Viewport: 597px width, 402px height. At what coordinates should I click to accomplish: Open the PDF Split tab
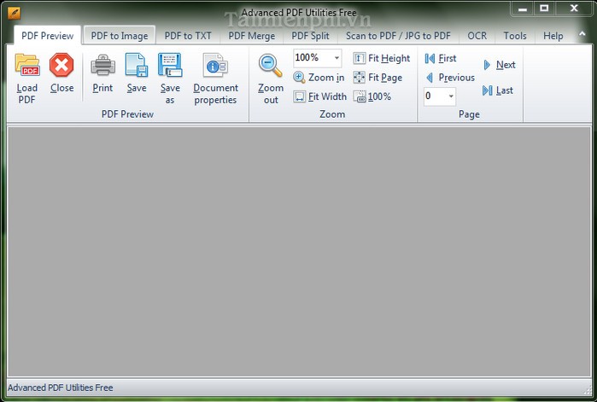click(310, 36)
